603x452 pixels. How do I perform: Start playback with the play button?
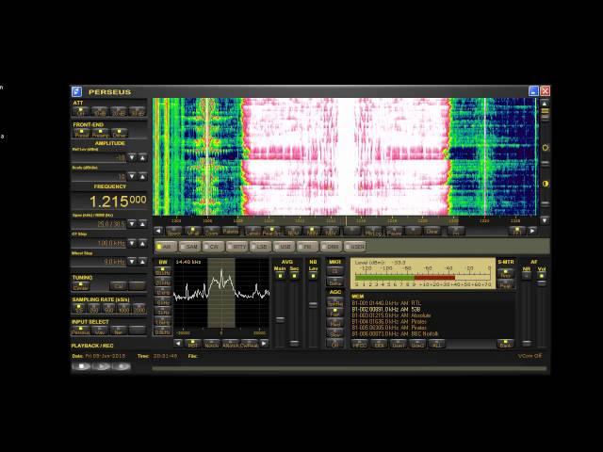(x=102, y=366)
